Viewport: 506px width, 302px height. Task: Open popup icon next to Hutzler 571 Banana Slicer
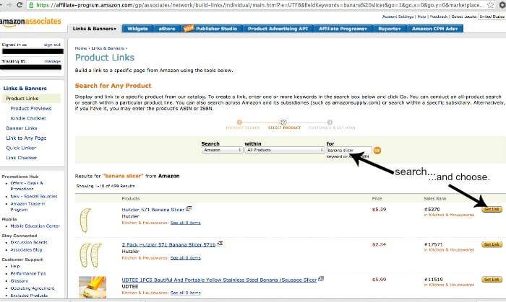click(x=189, y=209)
